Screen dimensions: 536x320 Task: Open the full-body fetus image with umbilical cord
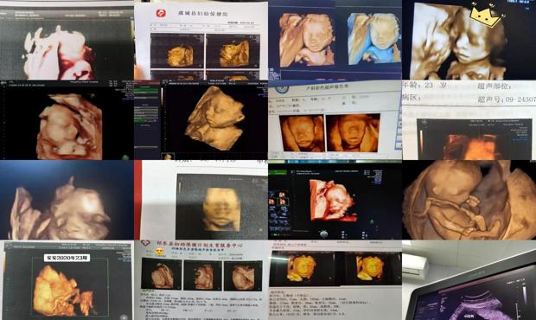(x=469, y=200)
